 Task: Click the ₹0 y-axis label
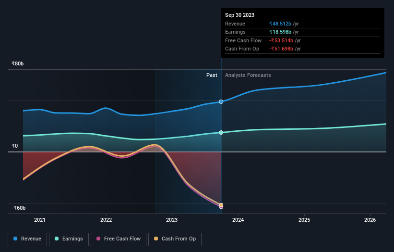15,146
